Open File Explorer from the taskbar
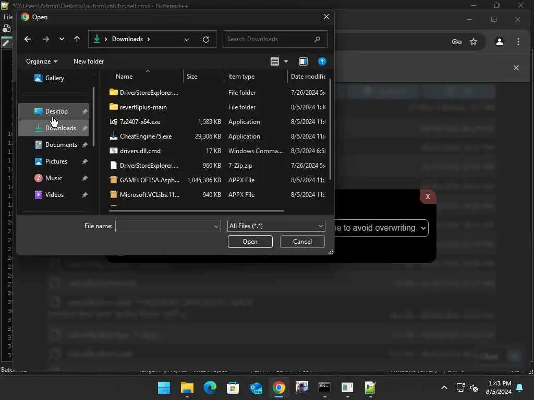Viewport: 534px width, 400px height. click(x=187, y=387)
